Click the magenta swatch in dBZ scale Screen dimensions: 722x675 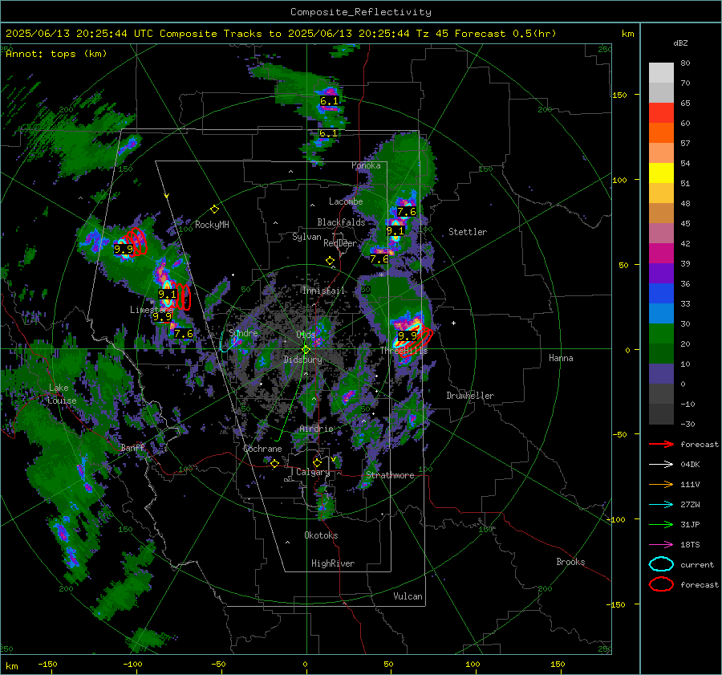(661, 253)
